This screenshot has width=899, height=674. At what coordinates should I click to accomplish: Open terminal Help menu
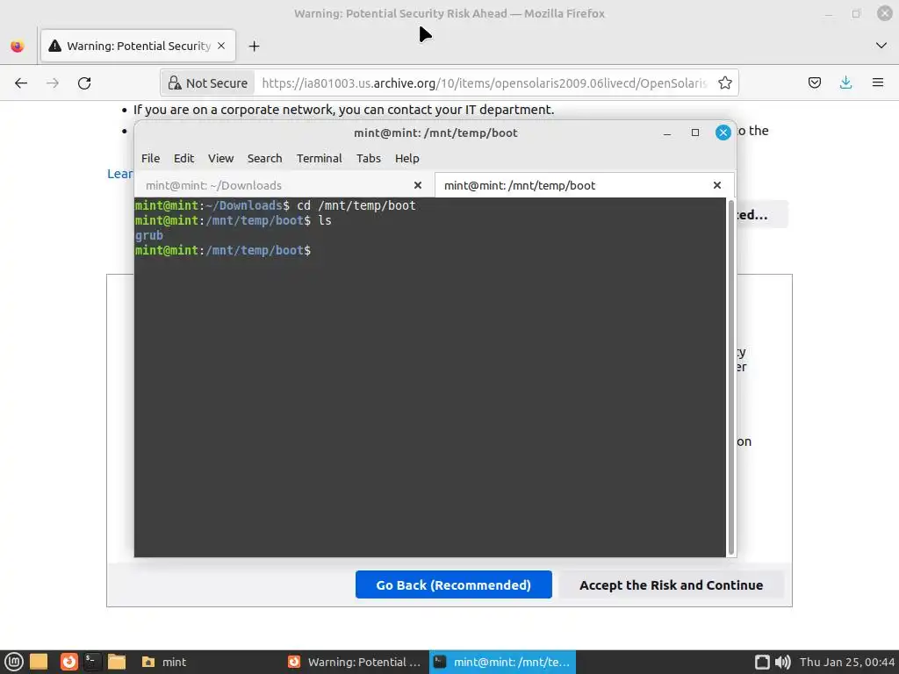point(407,158)
